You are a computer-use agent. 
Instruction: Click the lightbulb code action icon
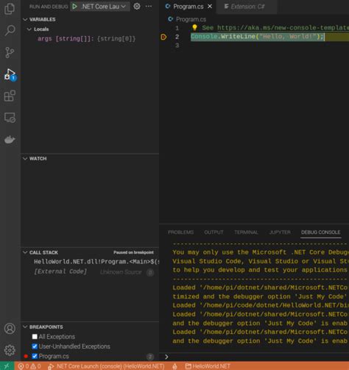tap(194, 27)
